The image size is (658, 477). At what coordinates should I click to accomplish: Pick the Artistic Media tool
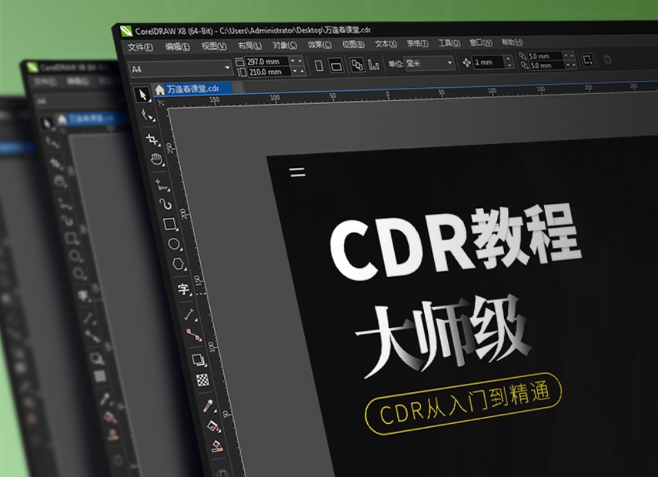[x=166, y=205]
